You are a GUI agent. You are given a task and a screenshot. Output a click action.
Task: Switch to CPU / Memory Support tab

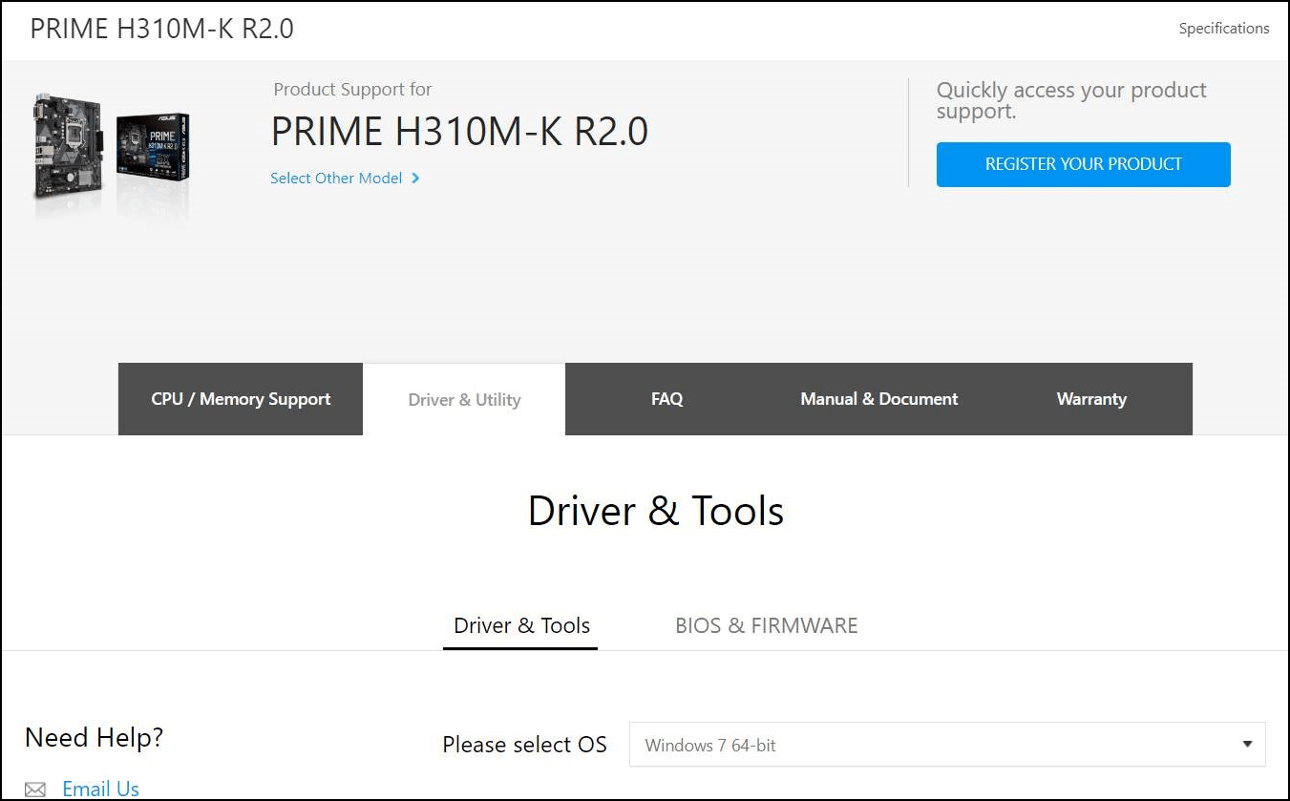(x=241, y=399)
